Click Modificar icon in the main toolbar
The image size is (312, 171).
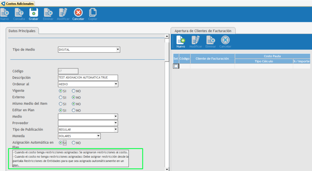click(63, 13)
